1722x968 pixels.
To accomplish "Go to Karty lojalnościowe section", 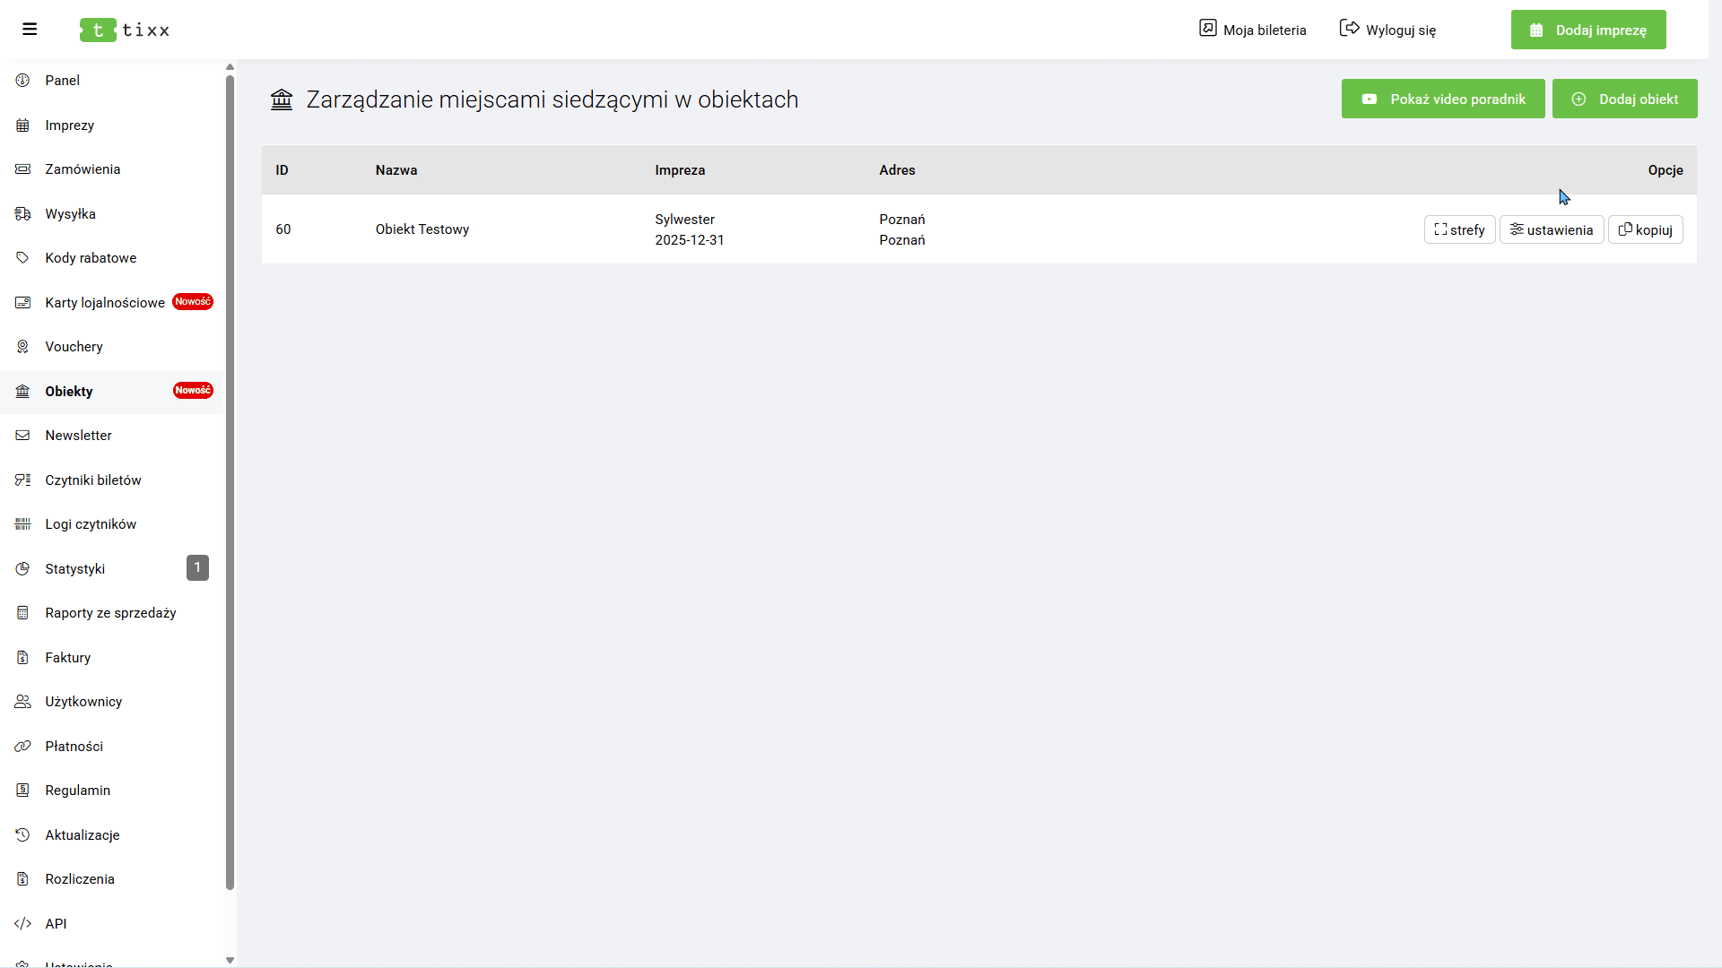I will 105,303.
